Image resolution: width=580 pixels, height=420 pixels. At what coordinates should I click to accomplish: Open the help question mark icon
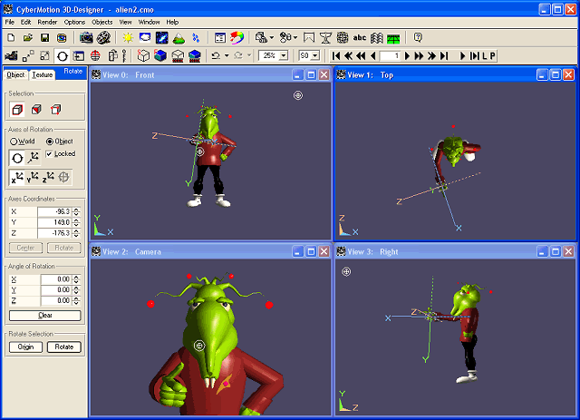pyautogui.click(x=418, y=37)
